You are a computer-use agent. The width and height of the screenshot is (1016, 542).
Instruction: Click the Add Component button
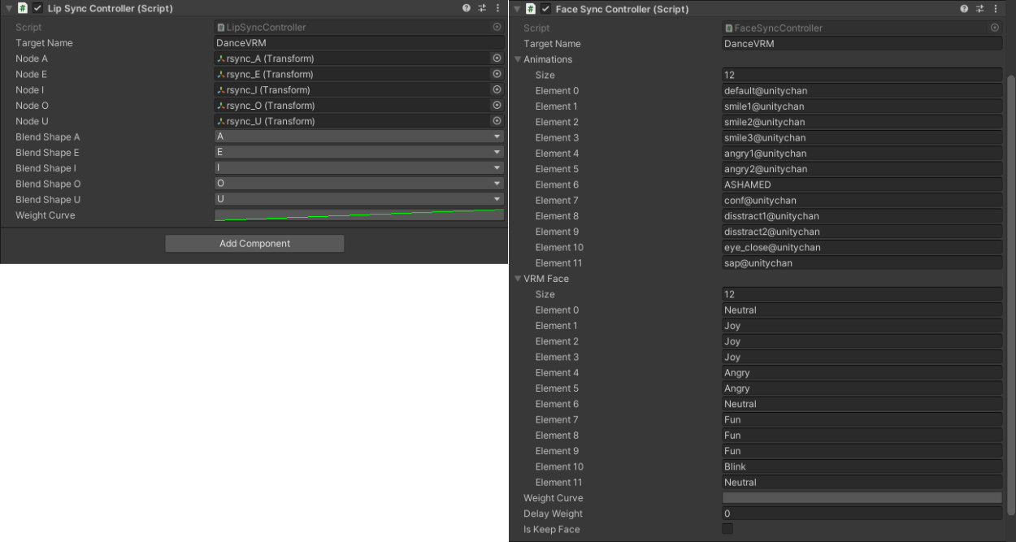254,244
